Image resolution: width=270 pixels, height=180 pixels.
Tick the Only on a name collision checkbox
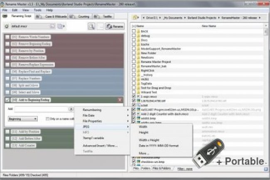[47, 119]
